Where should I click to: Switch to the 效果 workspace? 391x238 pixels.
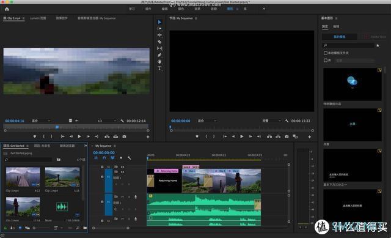point(197,9)
